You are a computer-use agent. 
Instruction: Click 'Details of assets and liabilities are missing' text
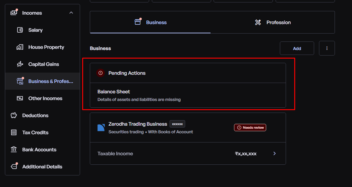tap(139, 99)
